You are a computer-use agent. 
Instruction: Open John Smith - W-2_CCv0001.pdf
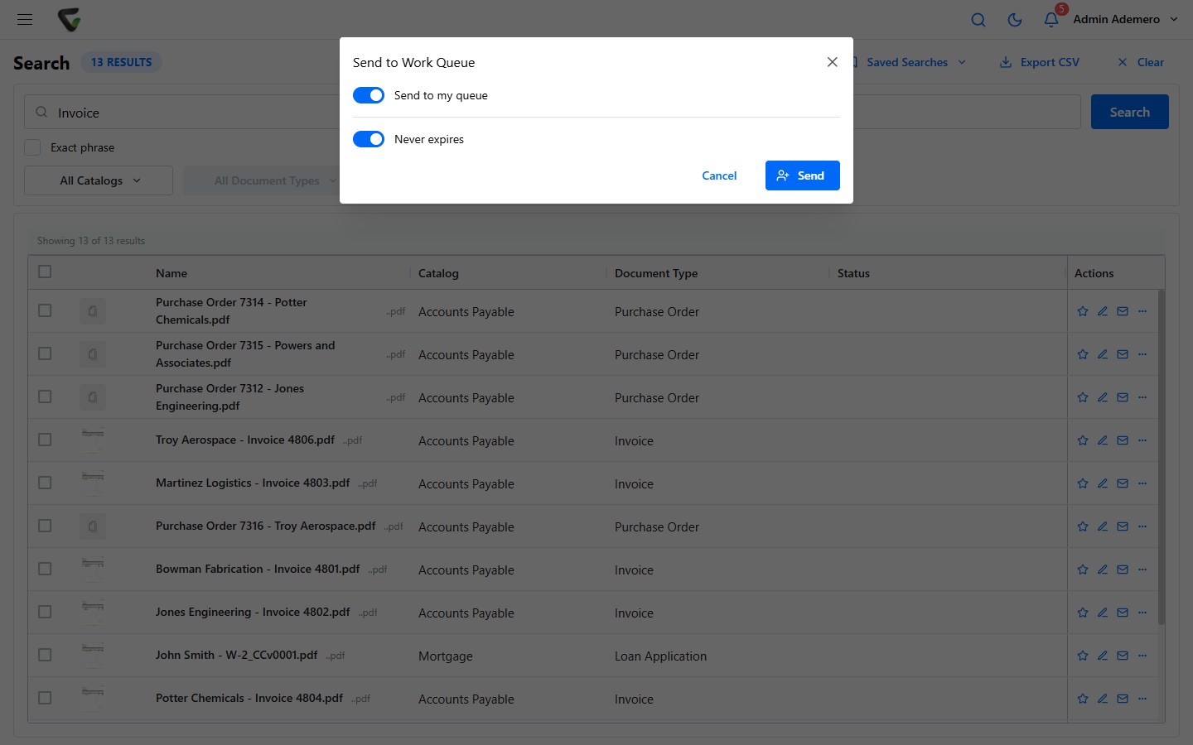click(x=237, y=655)
